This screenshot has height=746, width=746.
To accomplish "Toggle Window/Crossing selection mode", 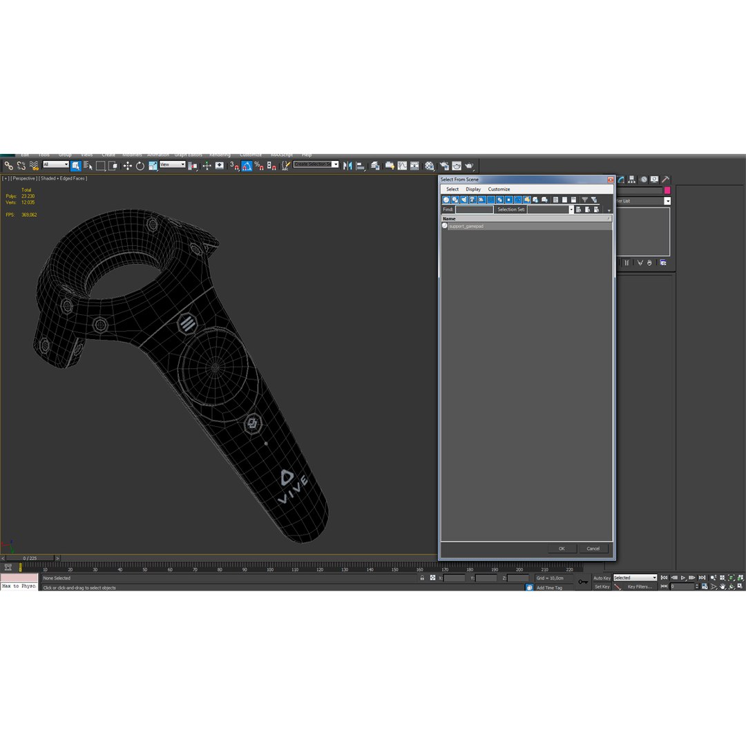I will tap(113, 166).
